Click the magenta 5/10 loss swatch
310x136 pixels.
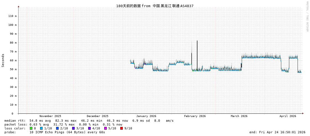pyautogui.click(x=105, y=128)
